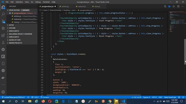186x104 pixels.
Task: Open Firefox from the Windows taskbar
Action: [x=43, y=101]
